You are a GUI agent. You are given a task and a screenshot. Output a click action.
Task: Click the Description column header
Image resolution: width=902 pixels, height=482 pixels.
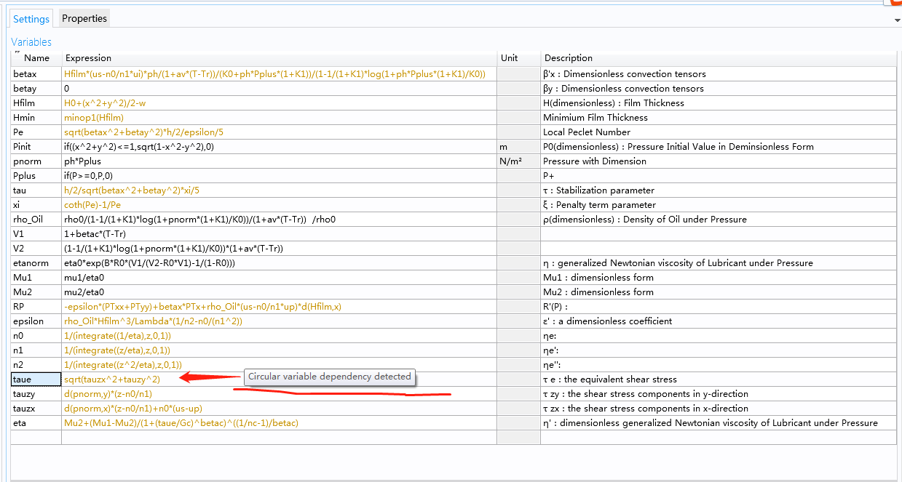pyautogui.click(x=568, y=58)
